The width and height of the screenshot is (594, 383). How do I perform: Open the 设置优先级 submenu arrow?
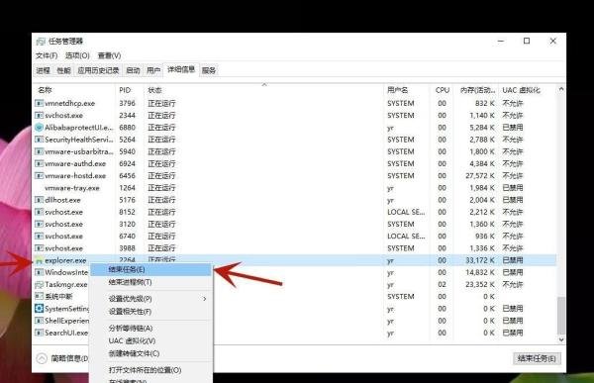205,299
